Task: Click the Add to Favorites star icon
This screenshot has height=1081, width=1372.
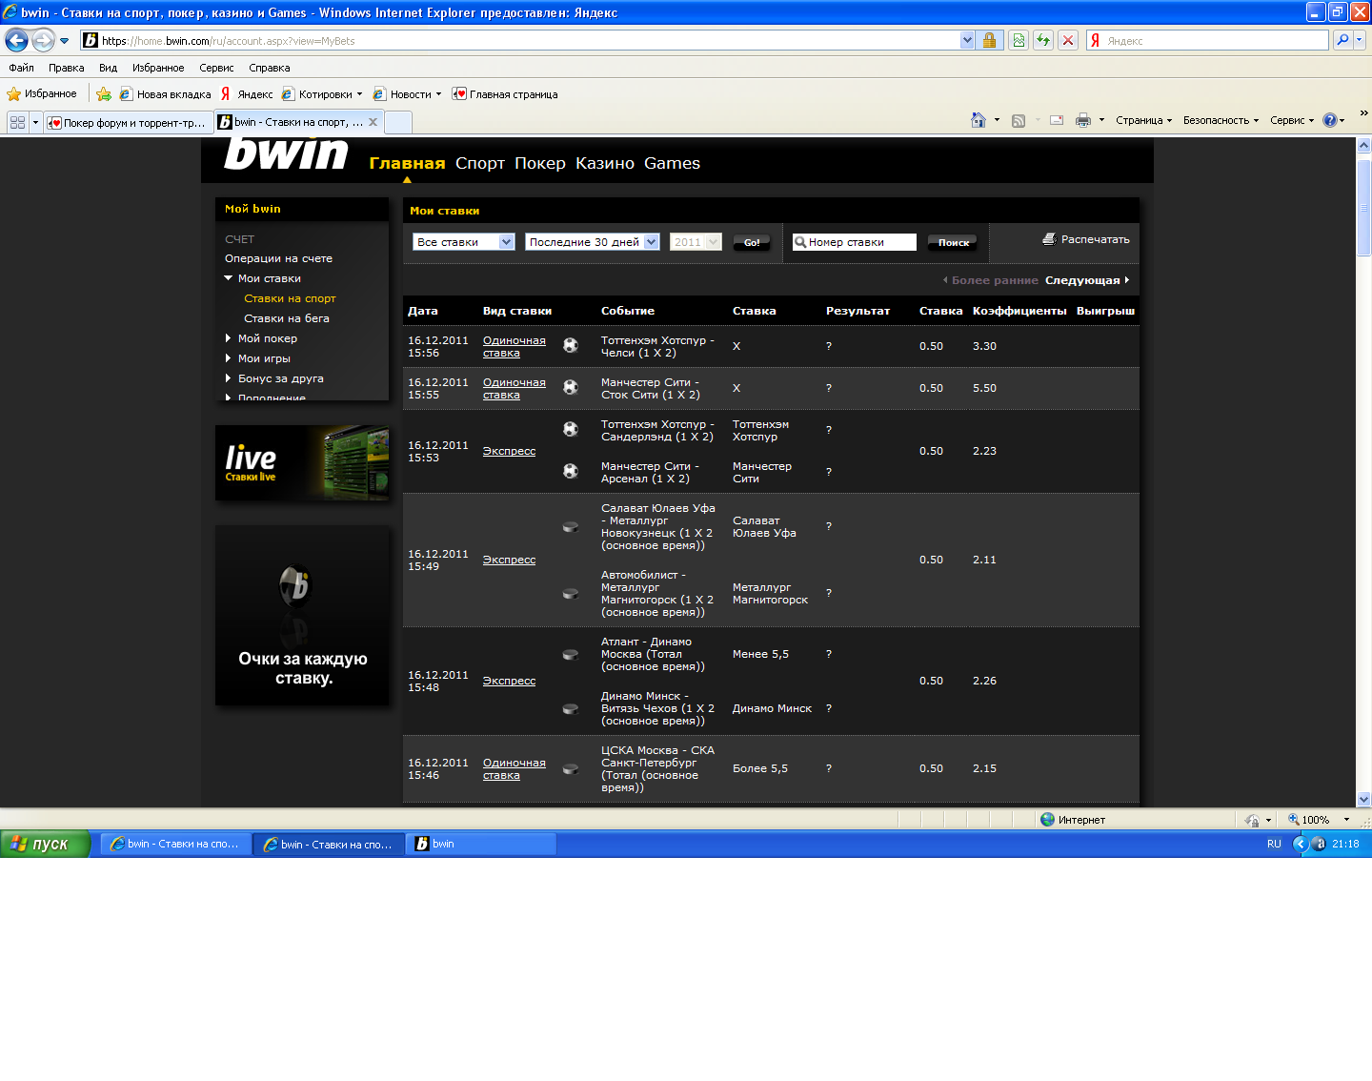Action: click(x=104, y=94)
